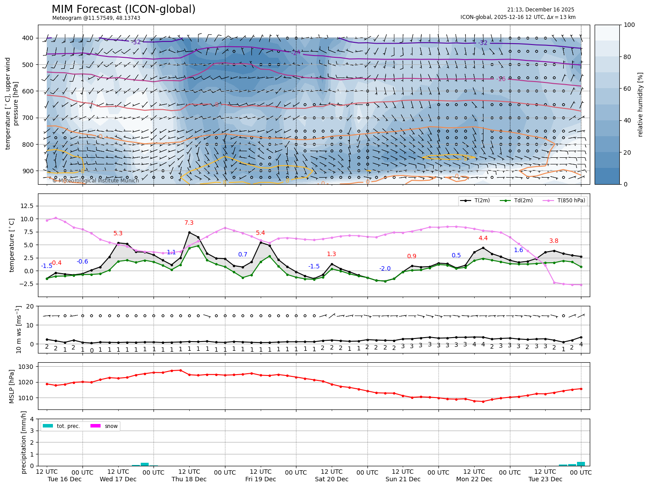
Task: Select the green Td(2m) legend marker
Action: [505, 201]
